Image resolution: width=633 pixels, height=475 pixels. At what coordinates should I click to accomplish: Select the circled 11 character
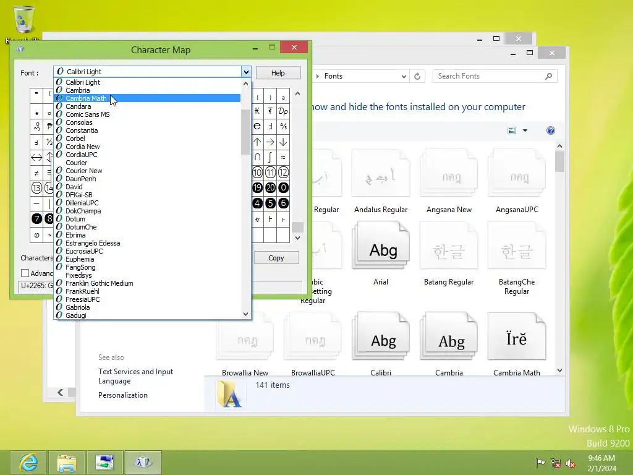[271, 173]
